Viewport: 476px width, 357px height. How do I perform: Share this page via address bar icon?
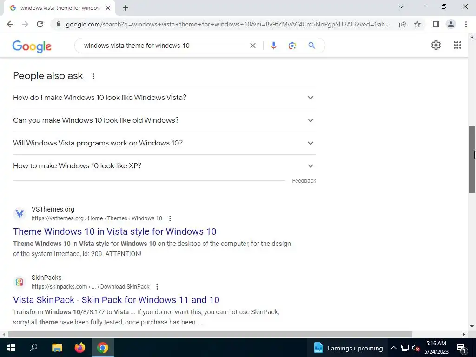coord(403,24)
